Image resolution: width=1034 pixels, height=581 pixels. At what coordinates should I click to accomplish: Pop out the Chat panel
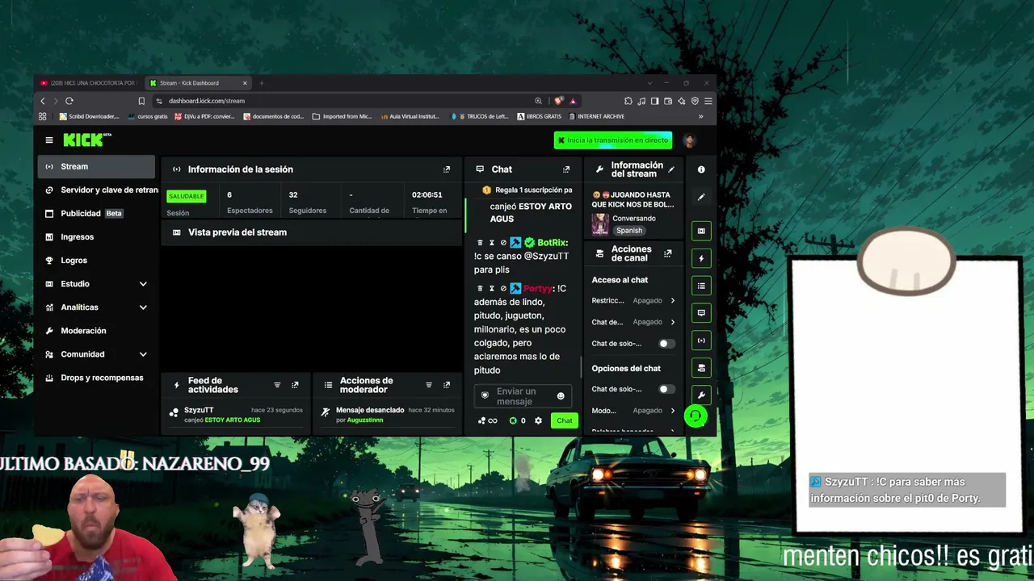click(566, 169)
